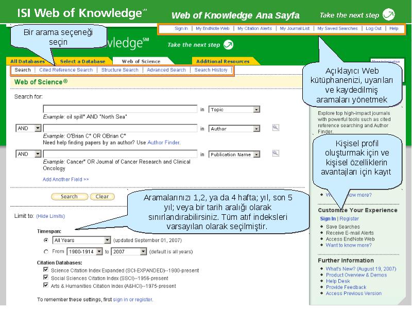Open the 2007 end year dropdown
The image size is (412, 309).
pos(129,251)
